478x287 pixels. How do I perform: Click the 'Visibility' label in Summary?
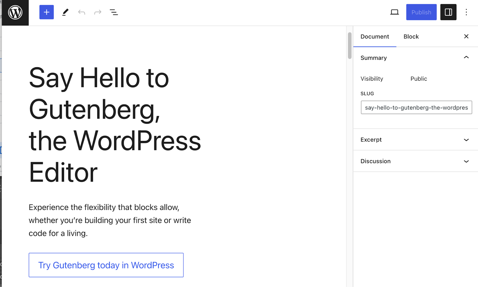tap(372, 79)
